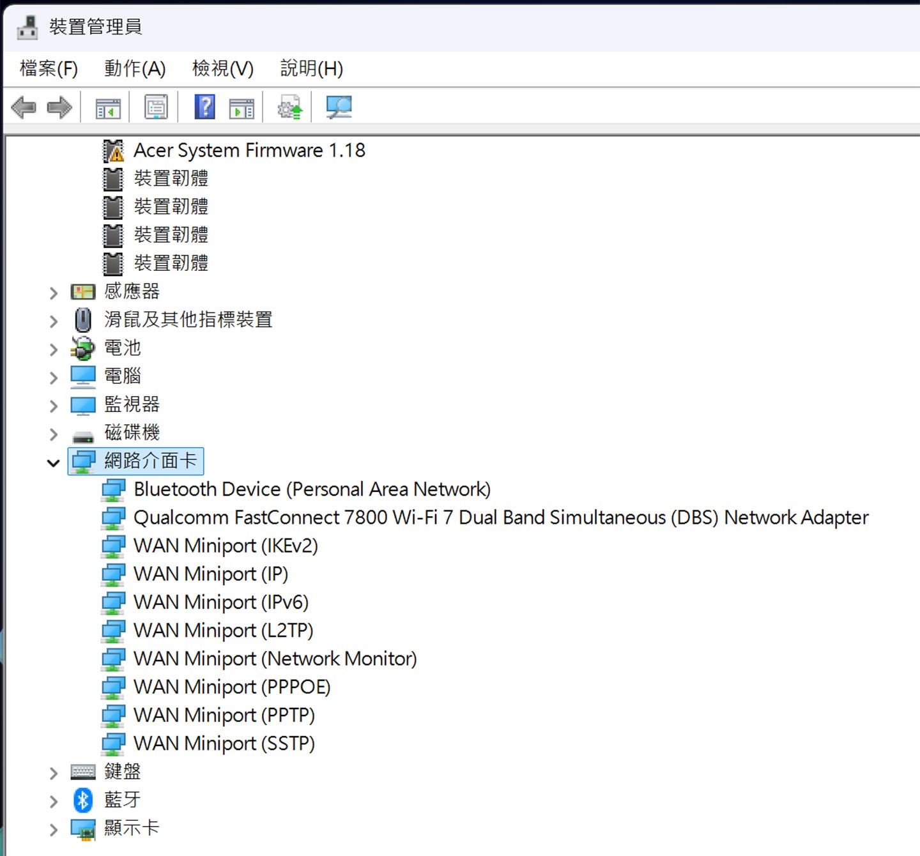
Task: Click the Scan for hardware changes icon
Action: 339,107
